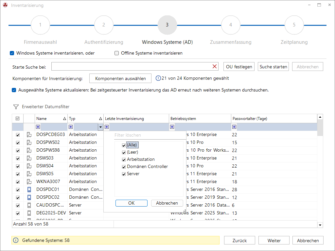
Task: Click the server icon beside DEG2025-DEV
Action: 29,213
